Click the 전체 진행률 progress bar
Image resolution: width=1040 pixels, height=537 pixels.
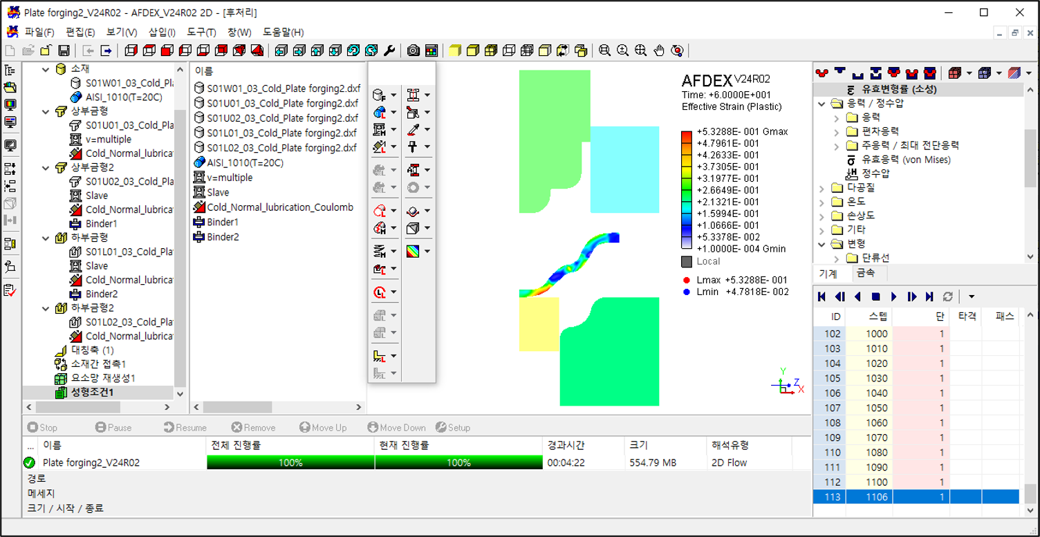(290, 462)
